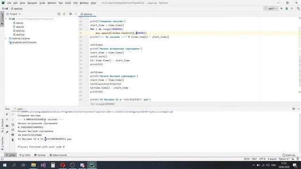Open the Tools menu
The image size is (301, 169).
[68, 3]
